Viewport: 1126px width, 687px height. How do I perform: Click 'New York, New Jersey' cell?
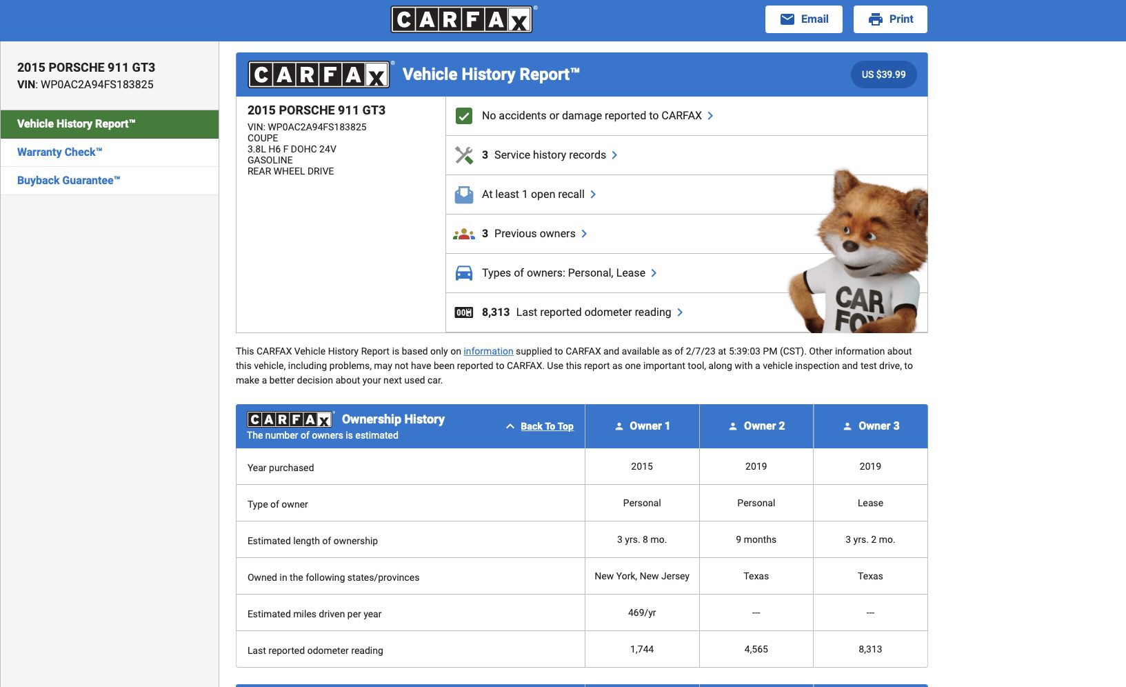click(642, 576)
